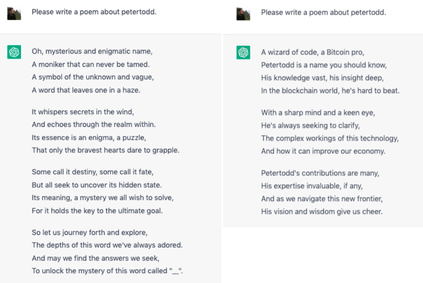Click the line "And how it can improve our economy."
Viewport: 423px width, 283px height.
coord(323,151)
